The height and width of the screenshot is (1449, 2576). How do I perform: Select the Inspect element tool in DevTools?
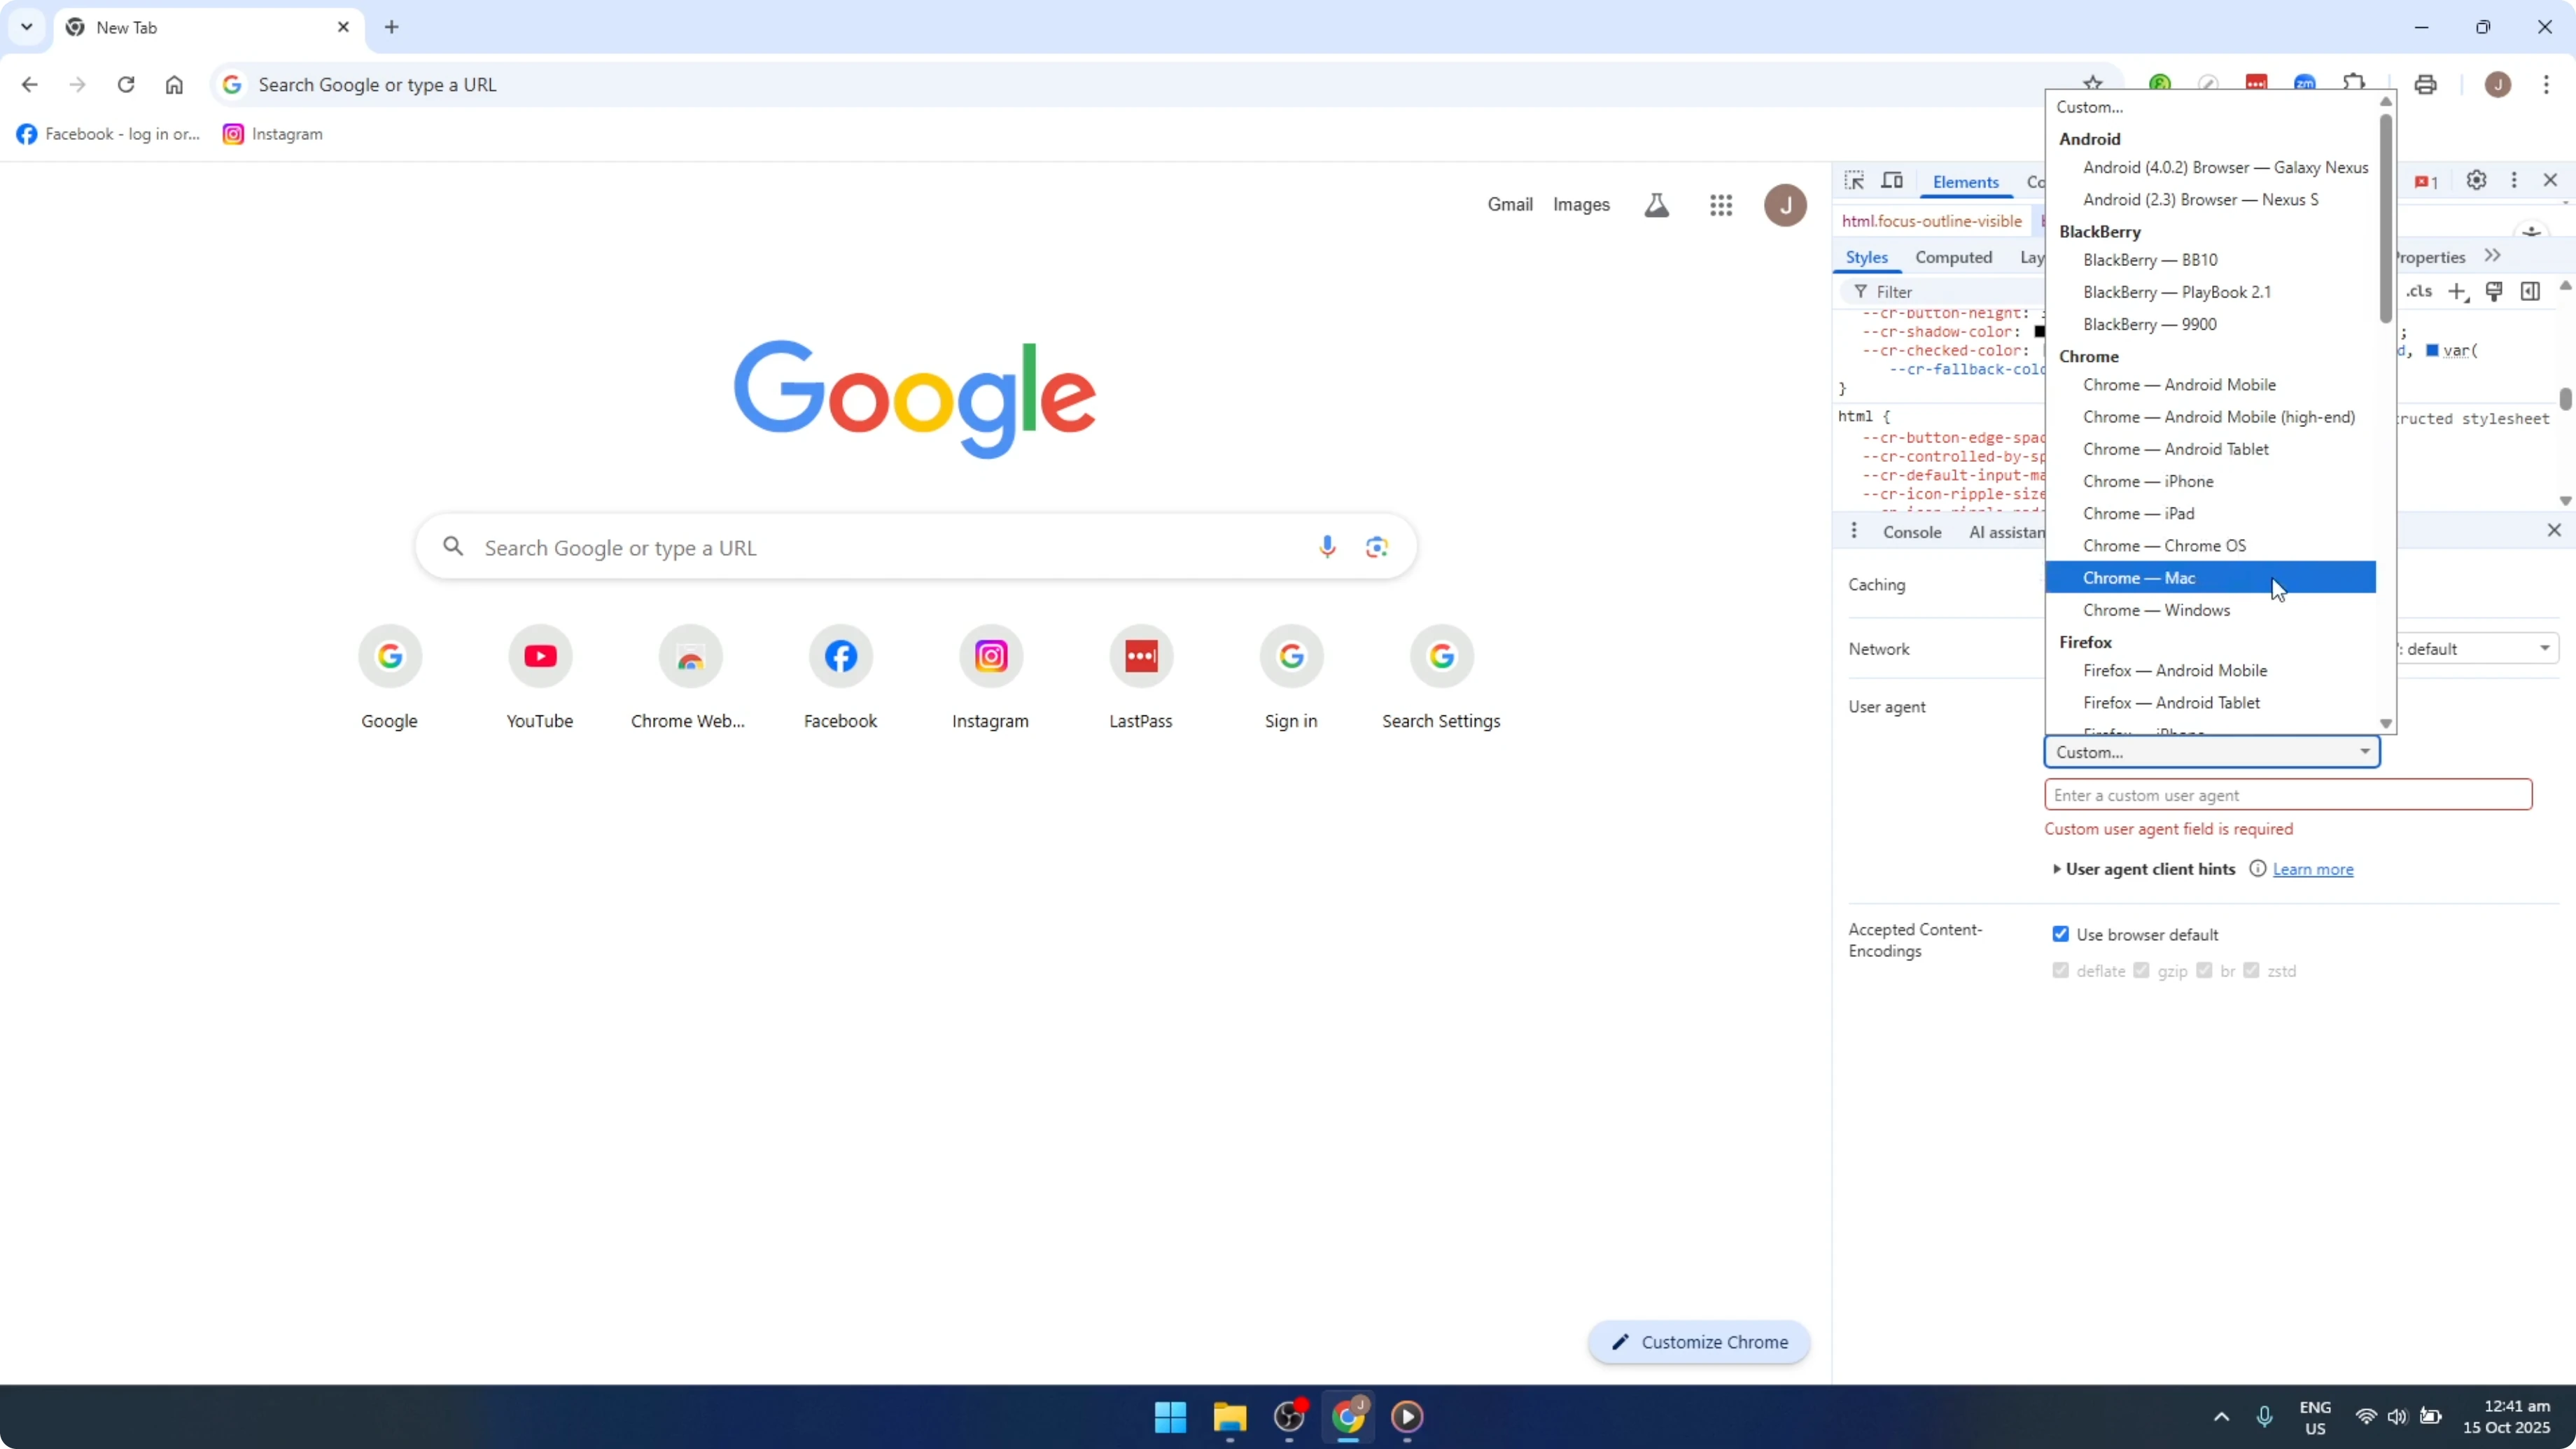point(1855,180)
